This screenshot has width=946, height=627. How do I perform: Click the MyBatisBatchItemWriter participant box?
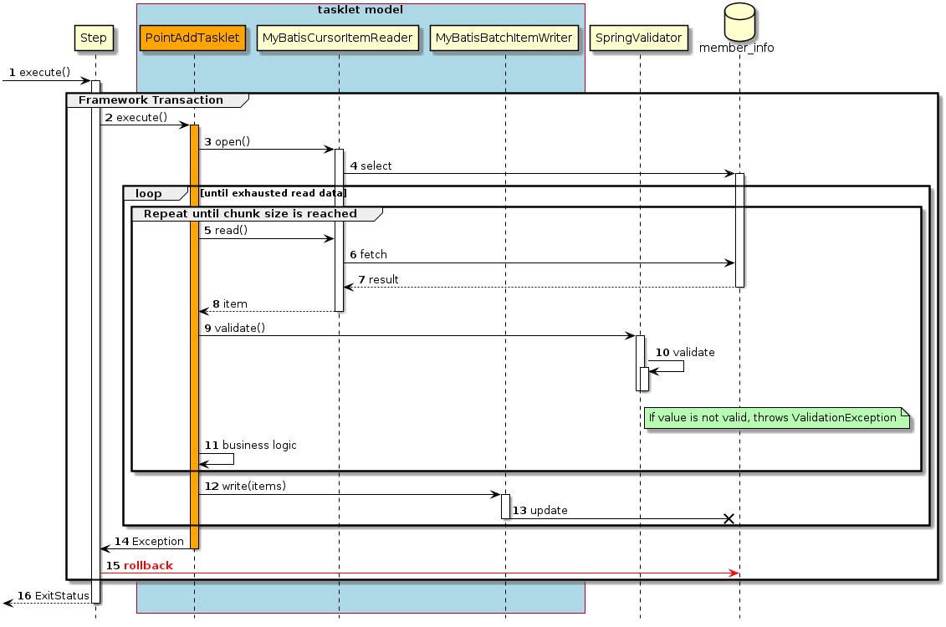504,38
